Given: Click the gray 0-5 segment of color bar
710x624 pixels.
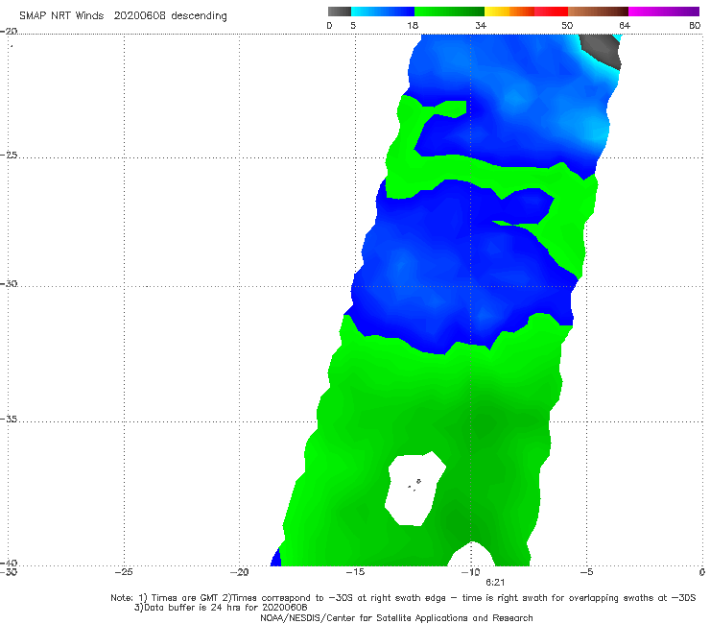Looking at the screenshot, I should coord(340,12).
